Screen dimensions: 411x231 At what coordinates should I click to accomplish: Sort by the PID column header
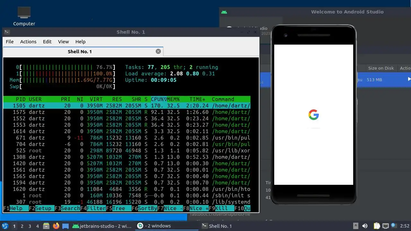tap(21, 99)
